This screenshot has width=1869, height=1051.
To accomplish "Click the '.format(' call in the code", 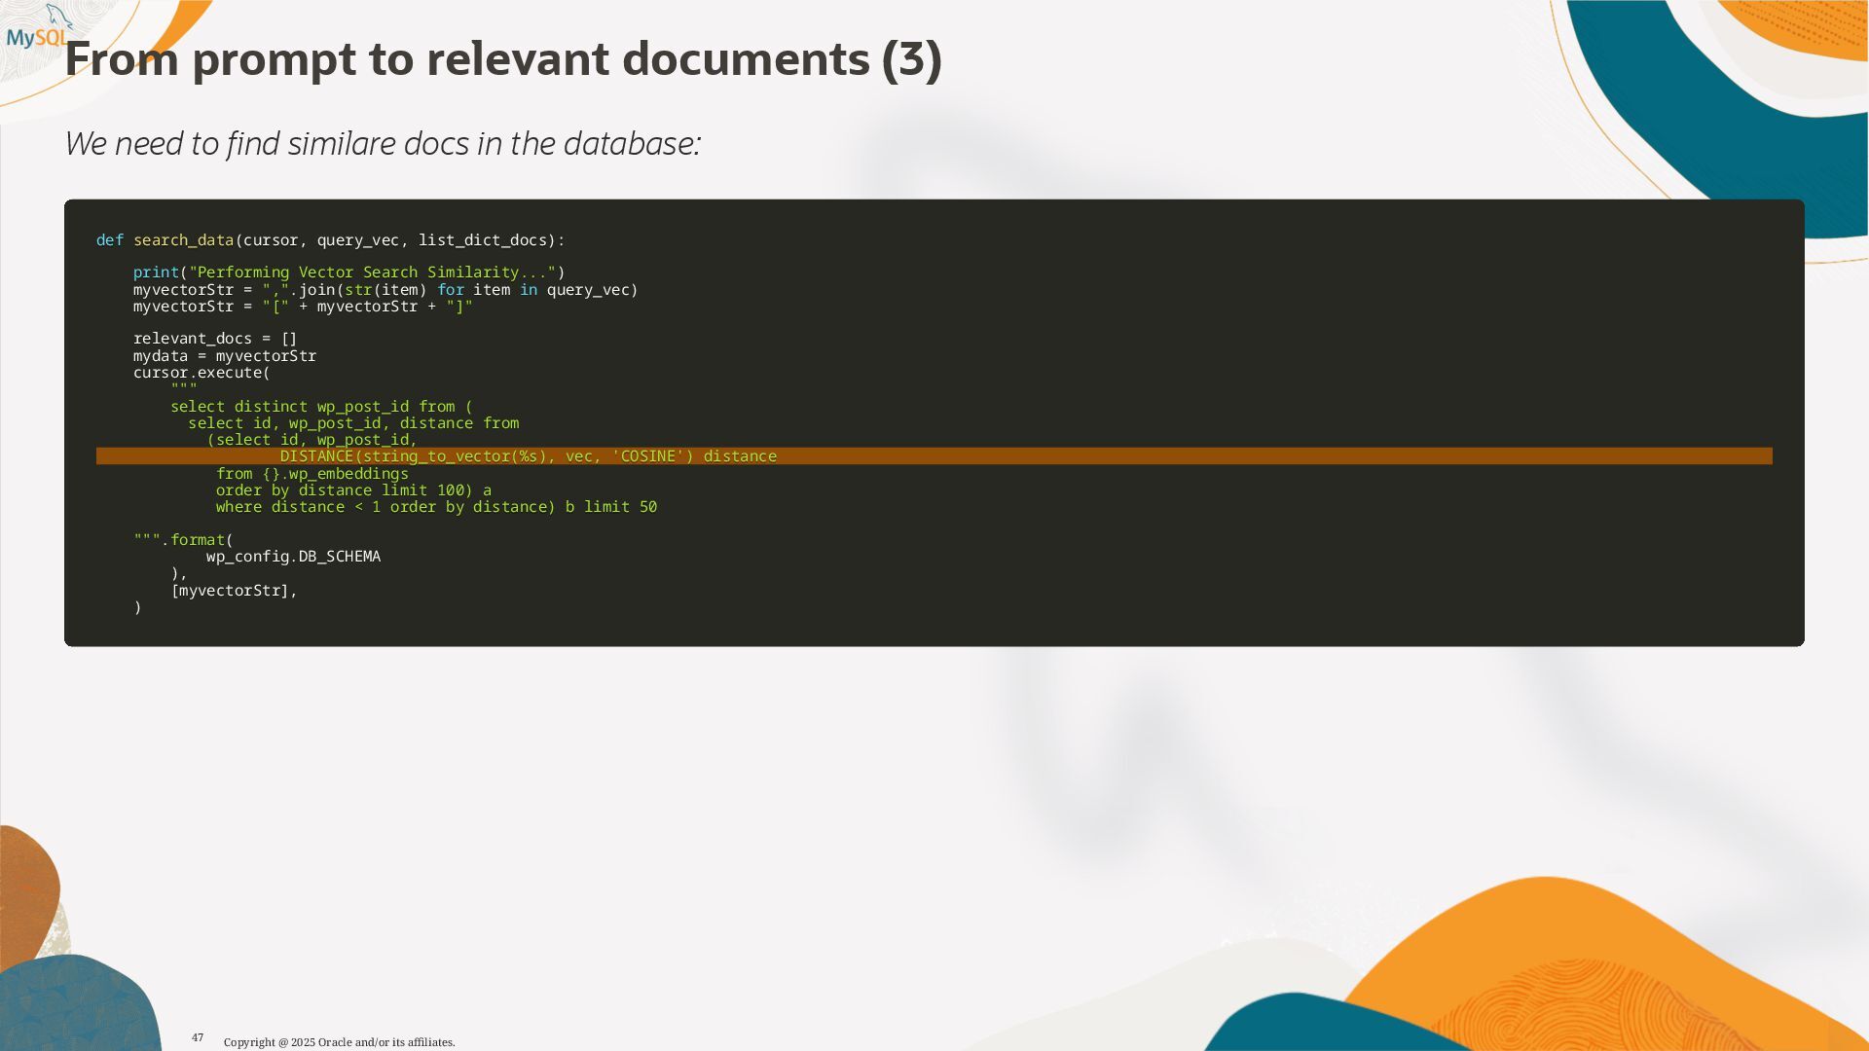I will pos(198,540).
